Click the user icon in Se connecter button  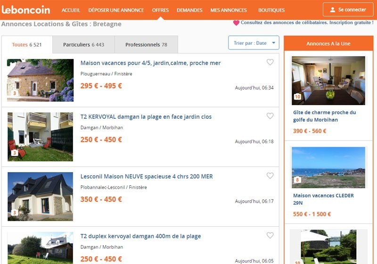click(333, 10)
